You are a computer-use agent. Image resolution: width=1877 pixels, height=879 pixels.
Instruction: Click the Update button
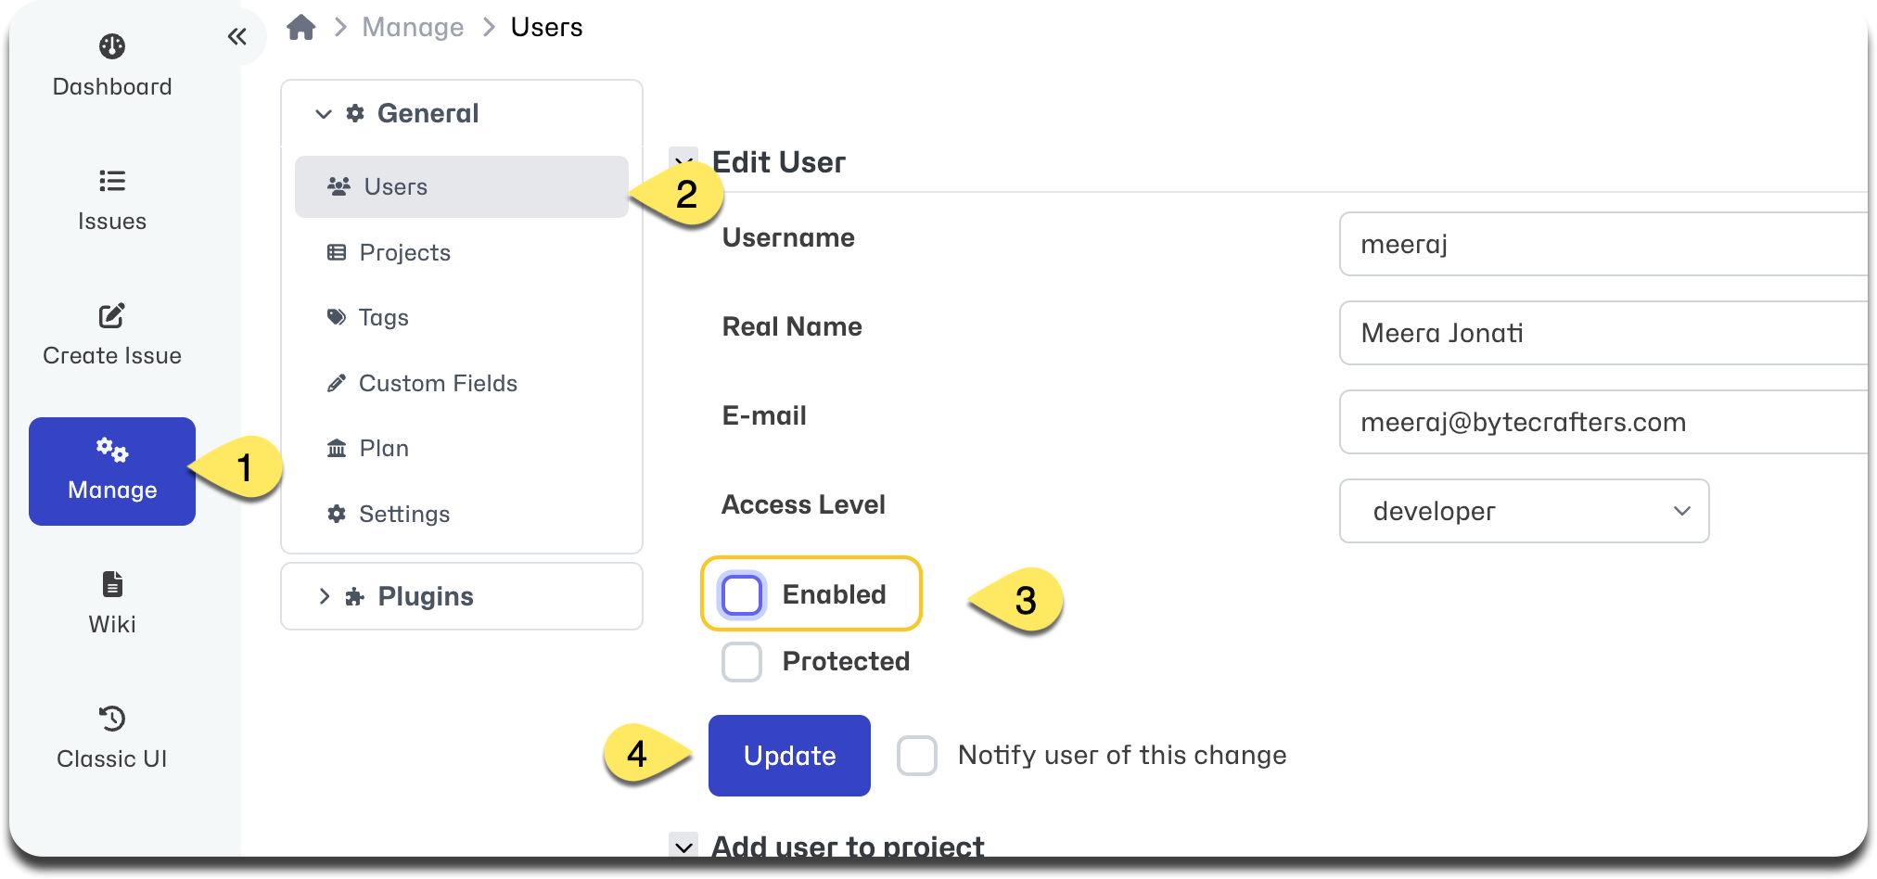(x=789, y=756)
